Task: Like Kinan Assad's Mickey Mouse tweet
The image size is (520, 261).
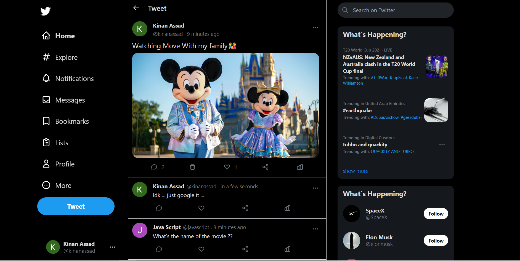Action: point(227,167)
